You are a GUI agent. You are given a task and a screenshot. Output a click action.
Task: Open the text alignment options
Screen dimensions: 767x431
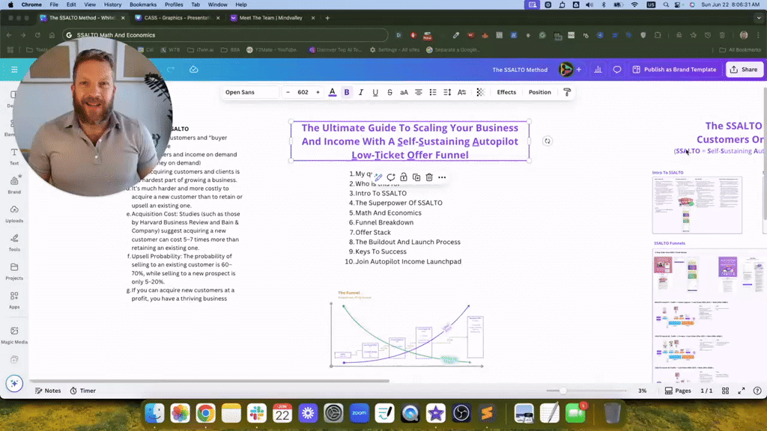pos(418,92)
